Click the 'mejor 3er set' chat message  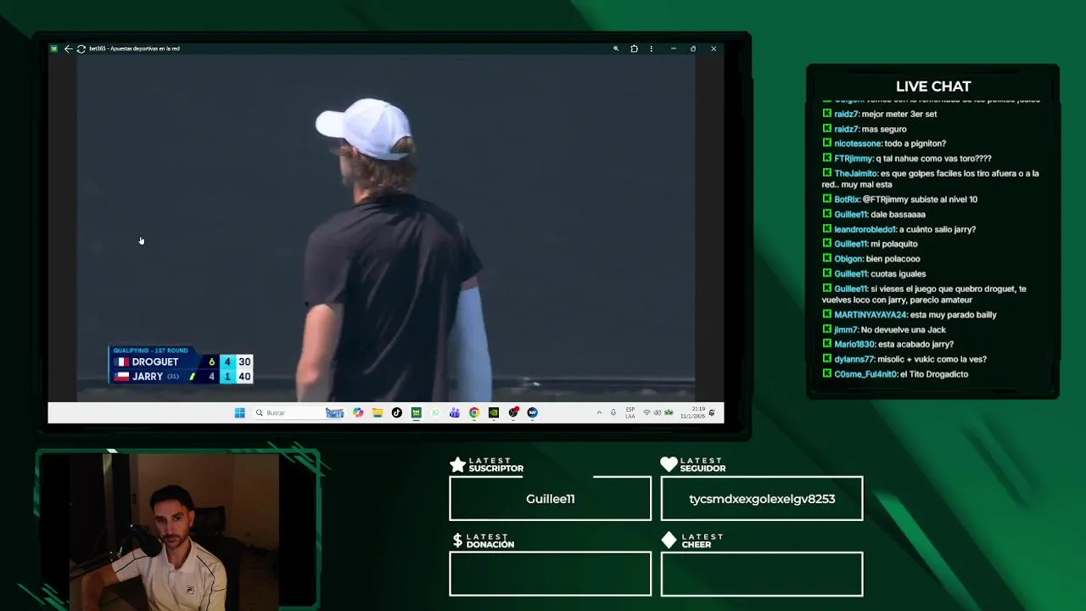tap(899, 114)
